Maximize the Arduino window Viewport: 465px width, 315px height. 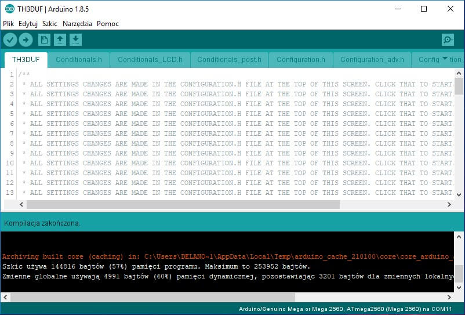pos(424,9)
